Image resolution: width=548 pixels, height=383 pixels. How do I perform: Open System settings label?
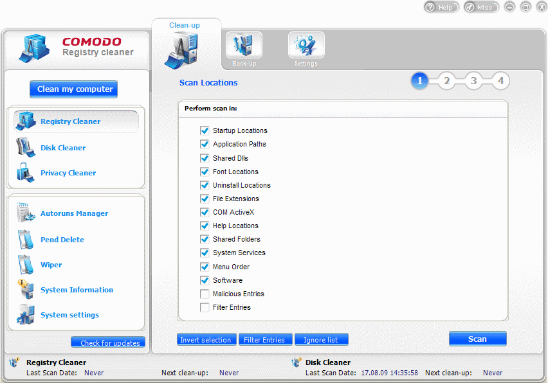point(69,315)
